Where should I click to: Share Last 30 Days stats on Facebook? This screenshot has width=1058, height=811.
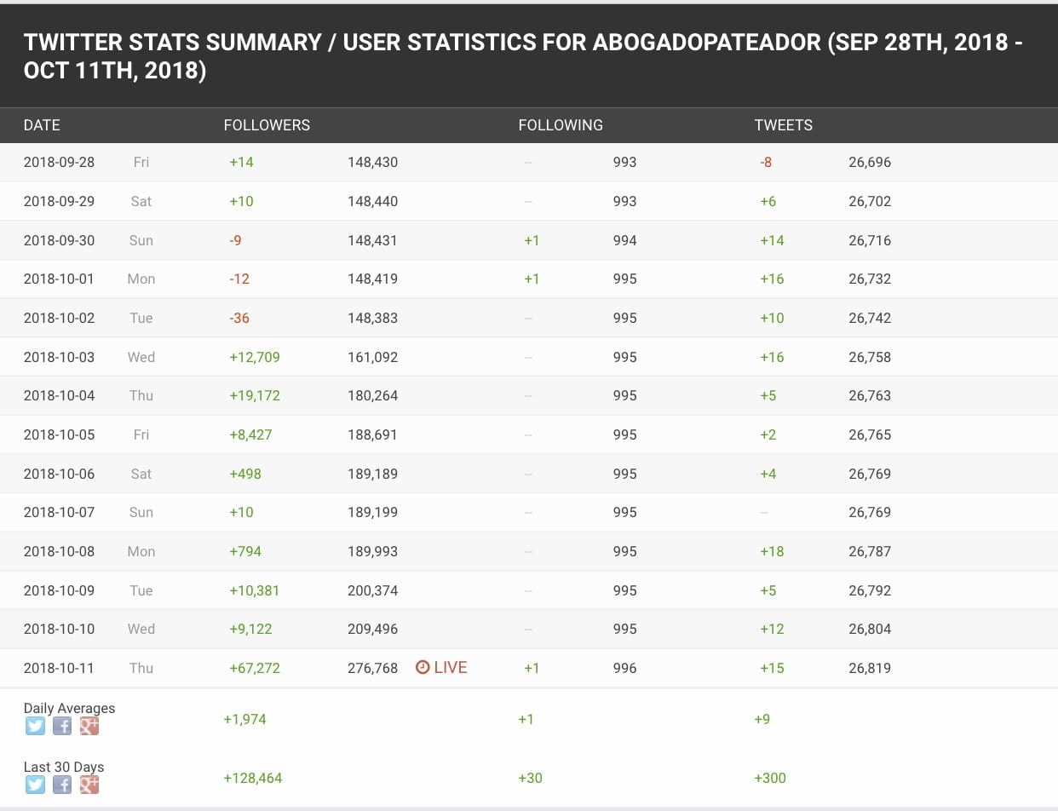pos(62,785)
